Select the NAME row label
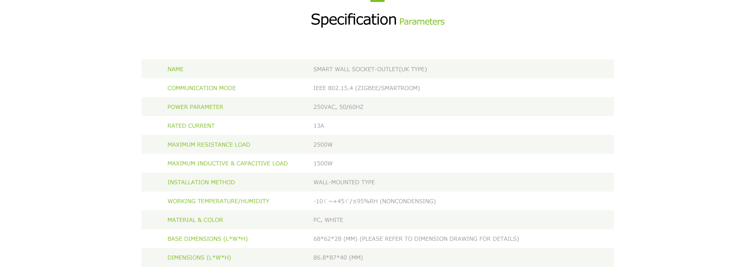This screenshot has width=755, height=267. [175, 69]
